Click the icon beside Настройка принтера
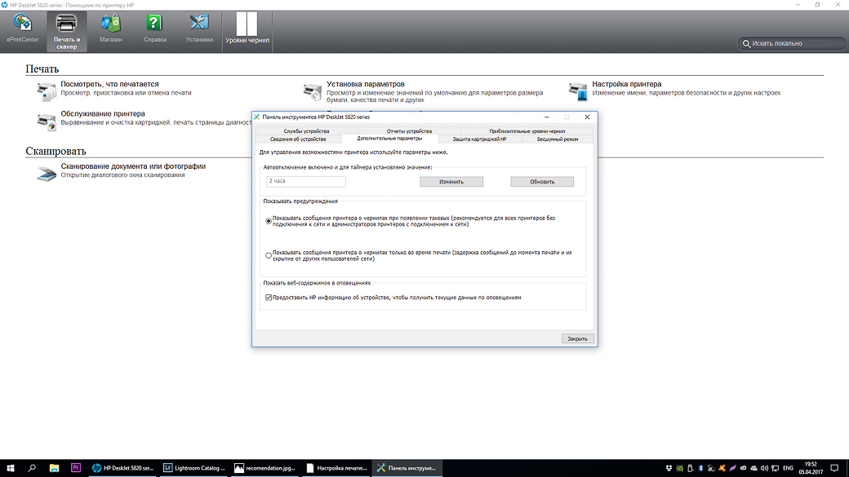This screenshot has height=477, width=849. (x=578, y=91)
